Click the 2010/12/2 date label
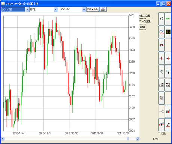The height and width of the screenshot is (144, 172). 45,134
